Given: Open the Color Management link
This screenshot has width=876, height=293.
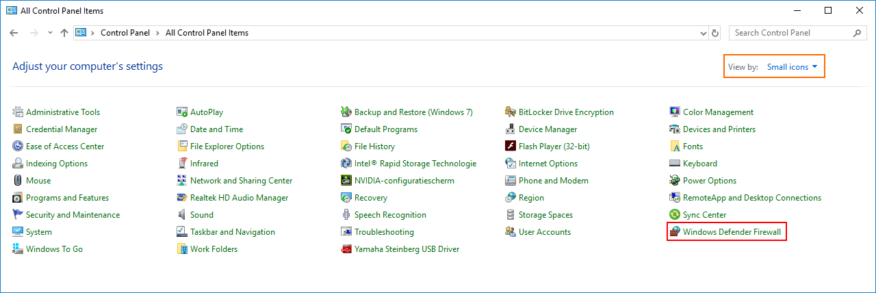Looking at the screenshot, I should [718, 112].
